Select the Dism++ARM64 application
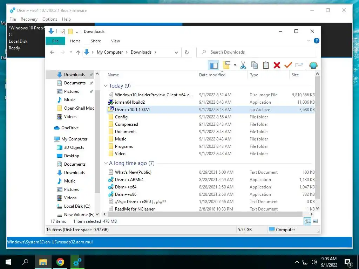 tap(129, 180)
